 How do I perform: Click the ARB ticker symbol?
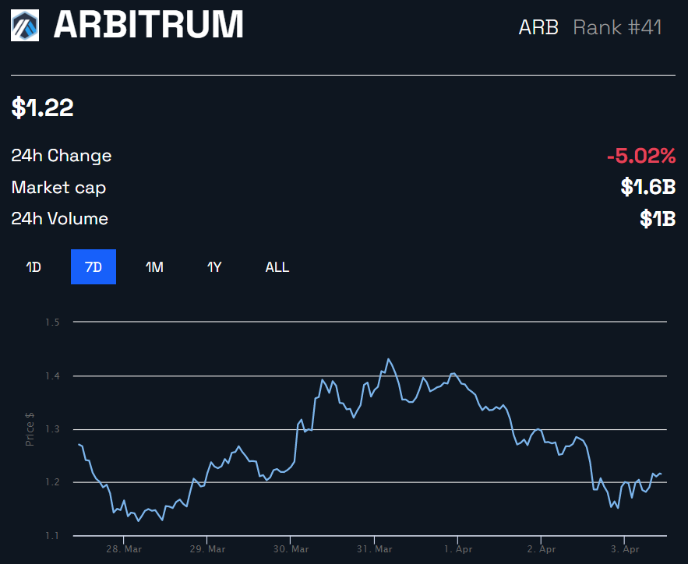538,27
